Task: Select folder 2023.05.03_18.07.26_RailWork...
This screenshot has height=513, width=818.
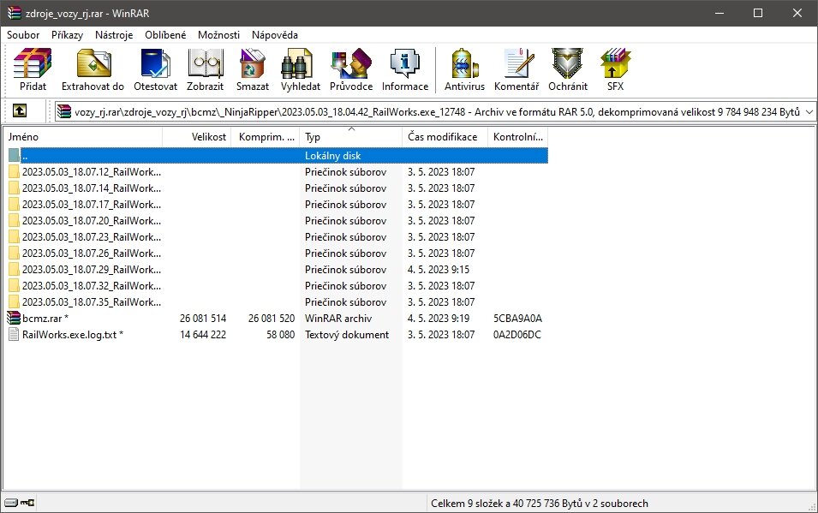Action: click(92, 254)
